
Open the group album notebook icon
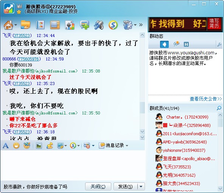pos(40,25)
